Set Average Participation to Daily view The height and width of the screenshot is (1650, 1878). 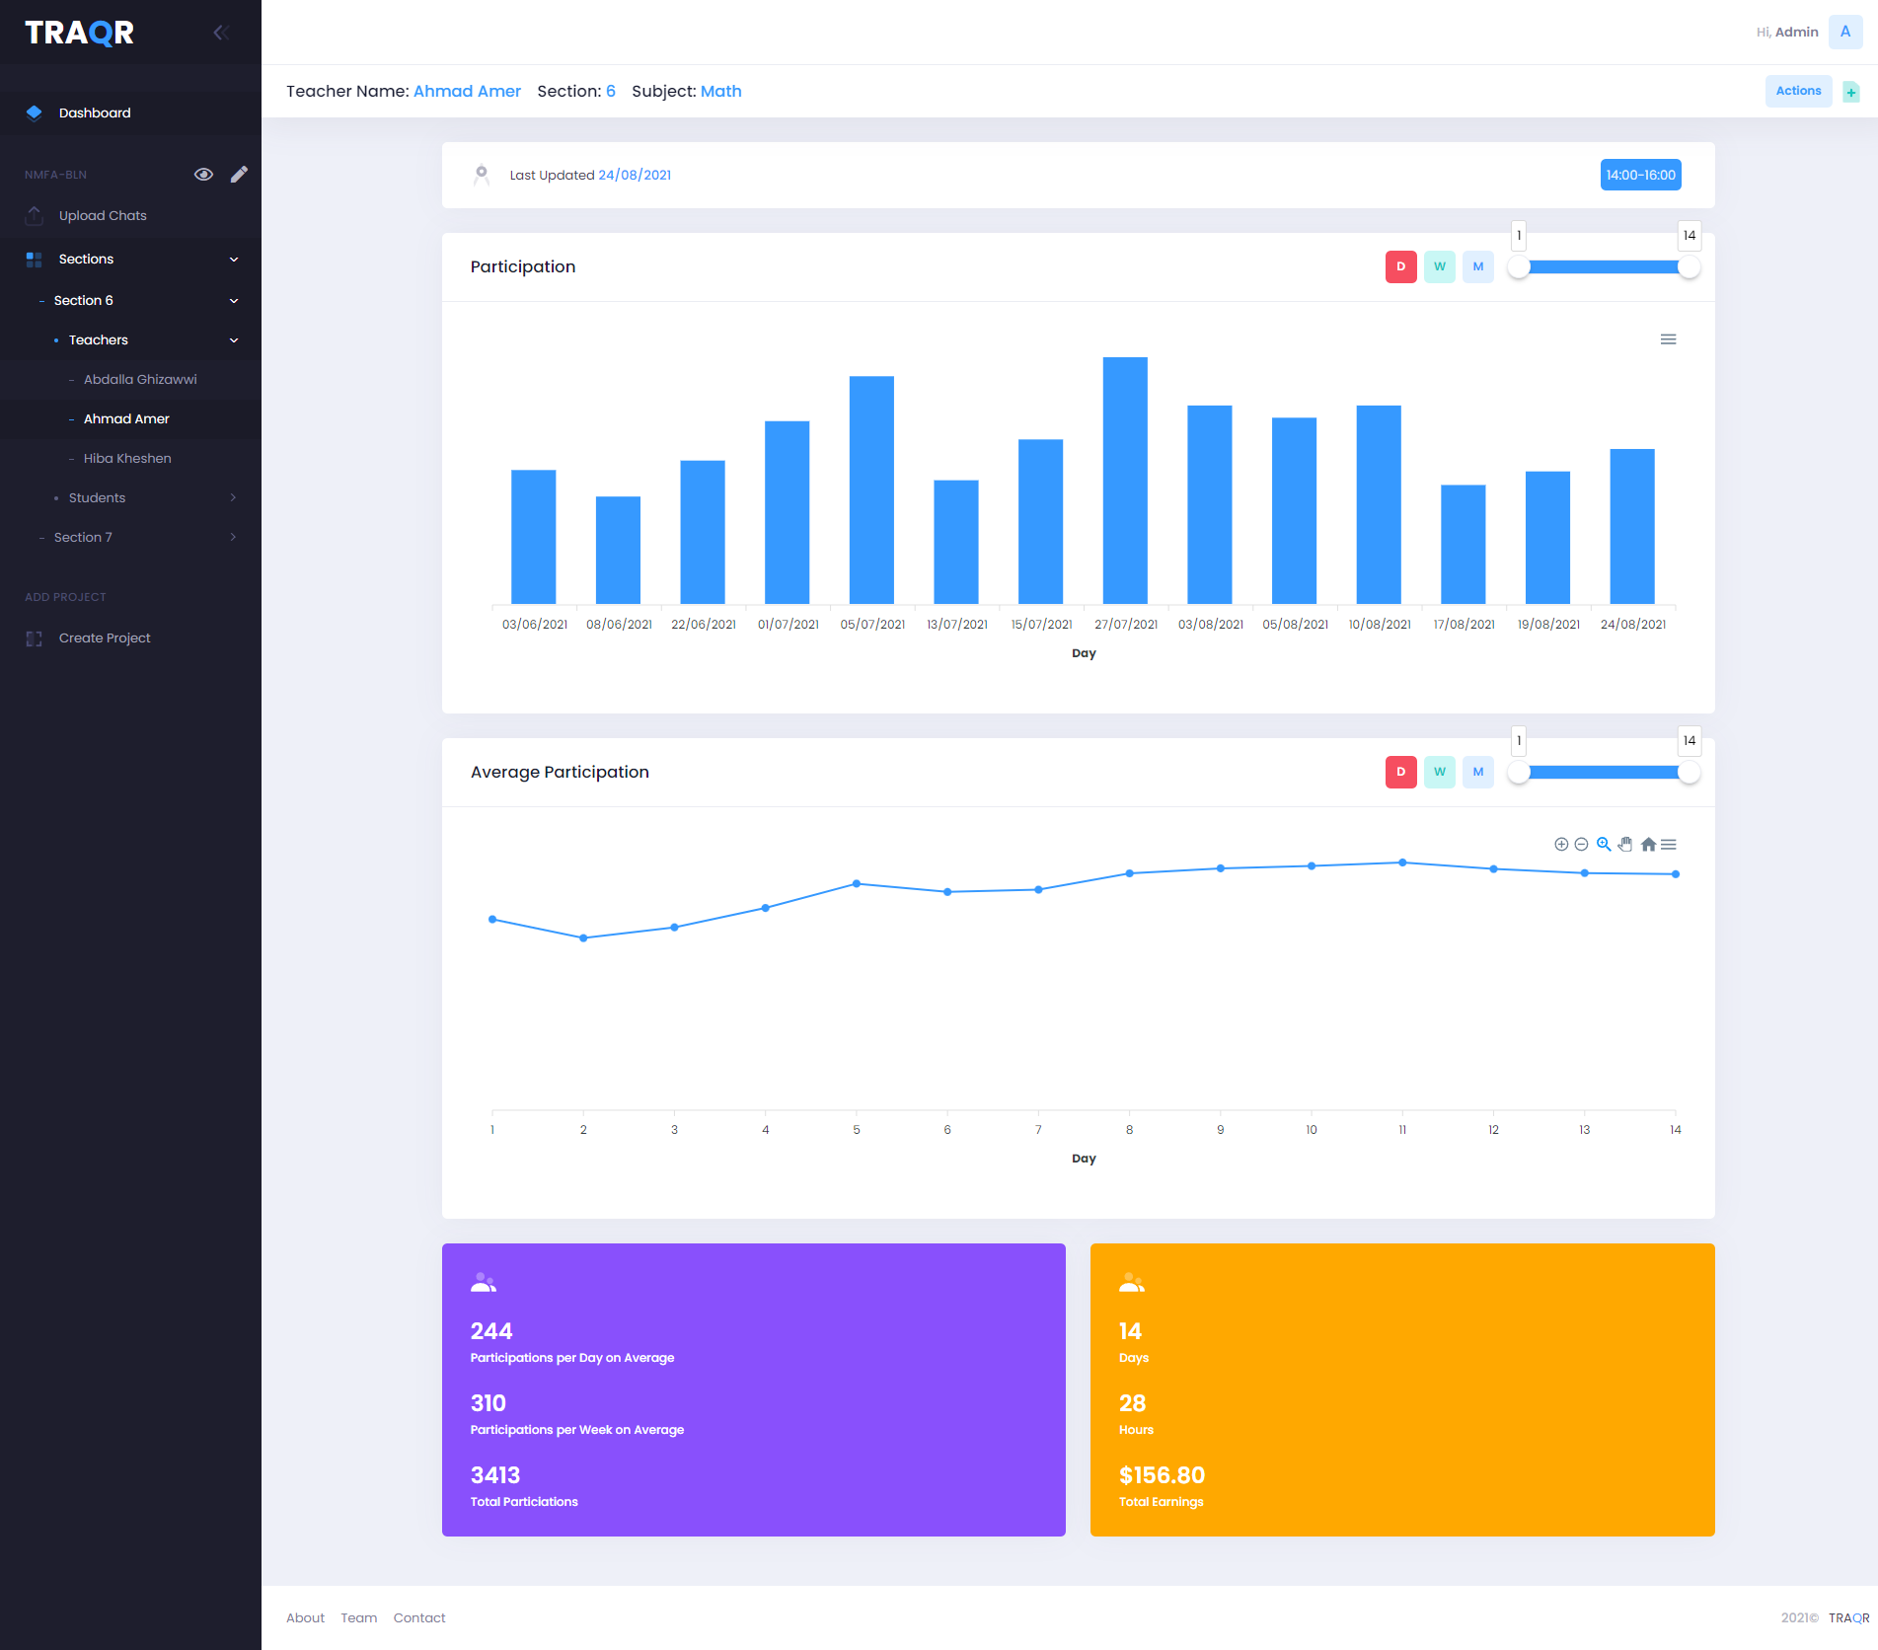click(x=1401, y=773)
